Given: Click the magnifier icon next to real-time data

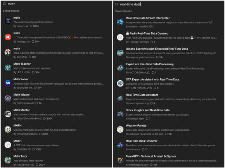Looking at the screenshot, I should coord(117,4).
